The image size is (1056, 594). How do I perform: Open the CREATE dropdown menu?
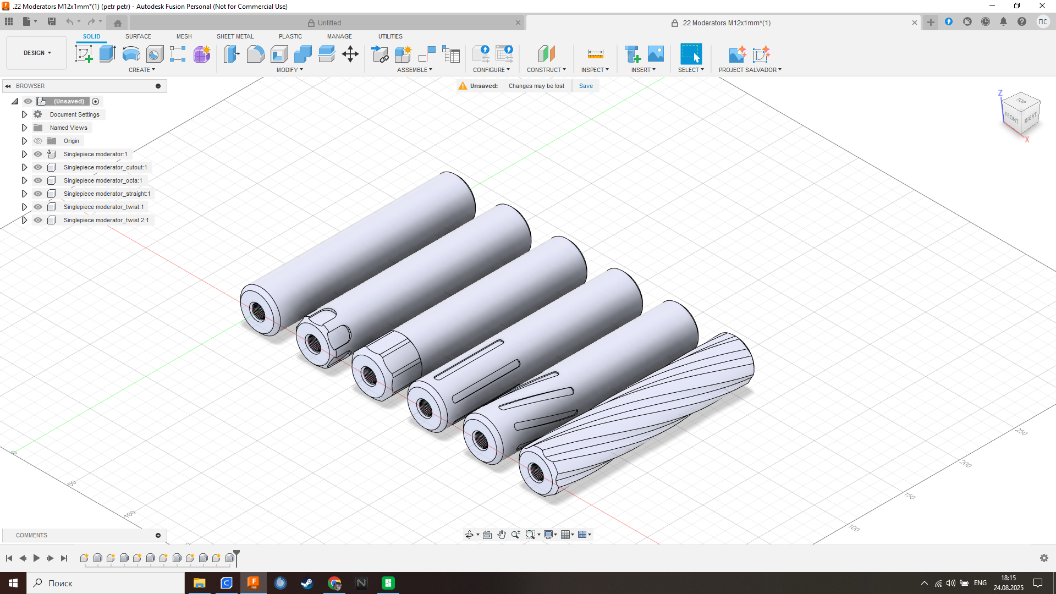click(142, 70)
